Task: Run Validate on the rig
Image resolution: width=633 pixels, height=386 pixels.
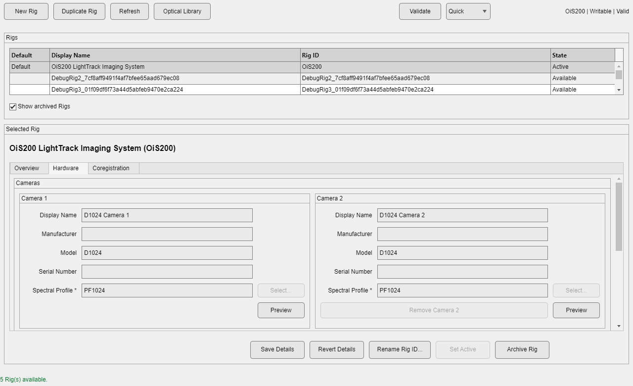Action: (420, 11)
